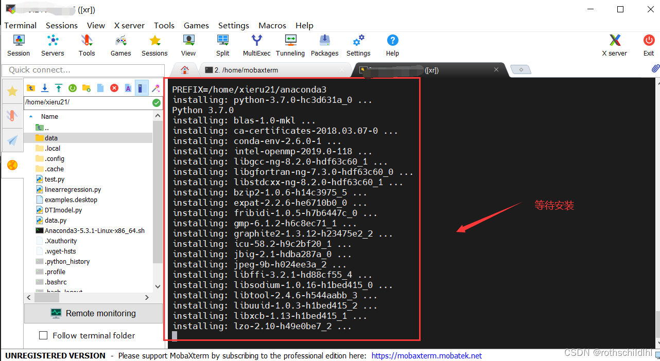Create a new folder icon in SFTP toolbar

(x=86, y=88)
